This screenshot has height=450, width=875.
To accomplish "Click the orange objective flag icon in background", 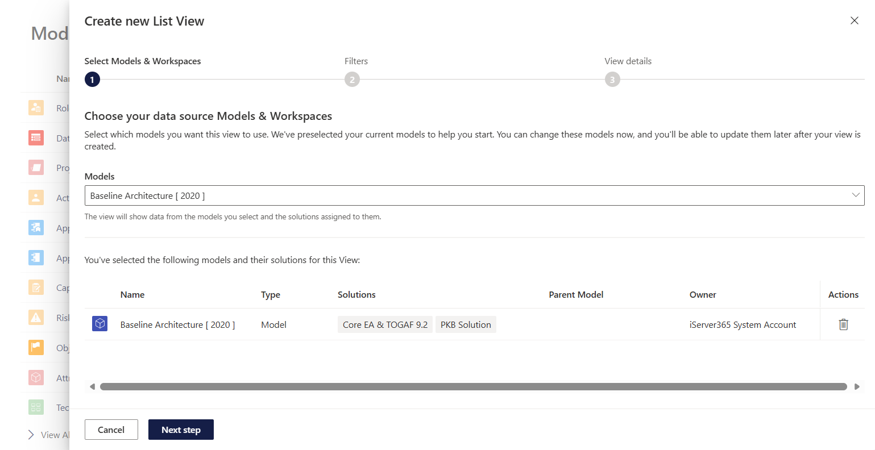I will (x=36, y=347).
